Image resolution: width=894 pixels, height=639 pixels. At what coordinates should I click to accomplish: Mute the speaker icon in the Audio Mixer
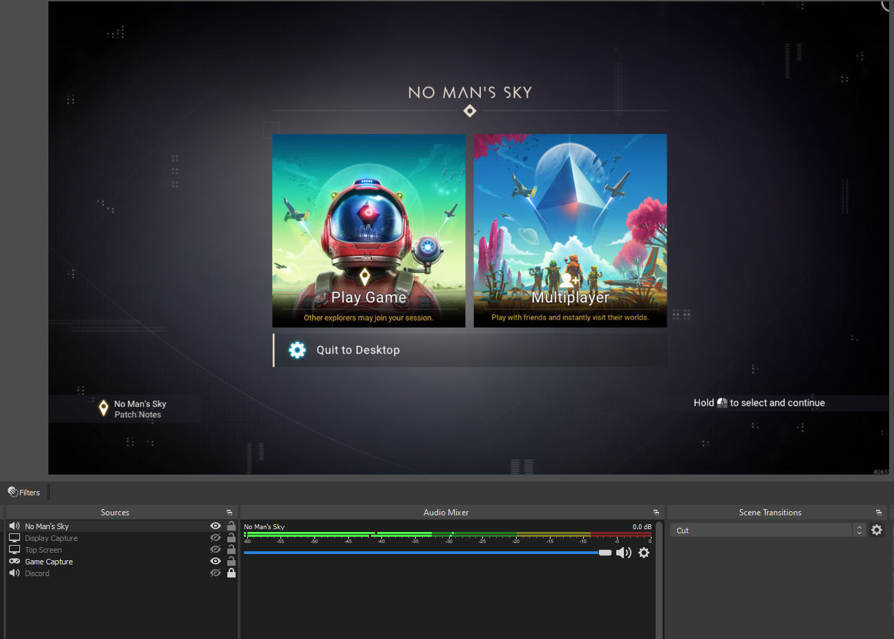(624, 553)
